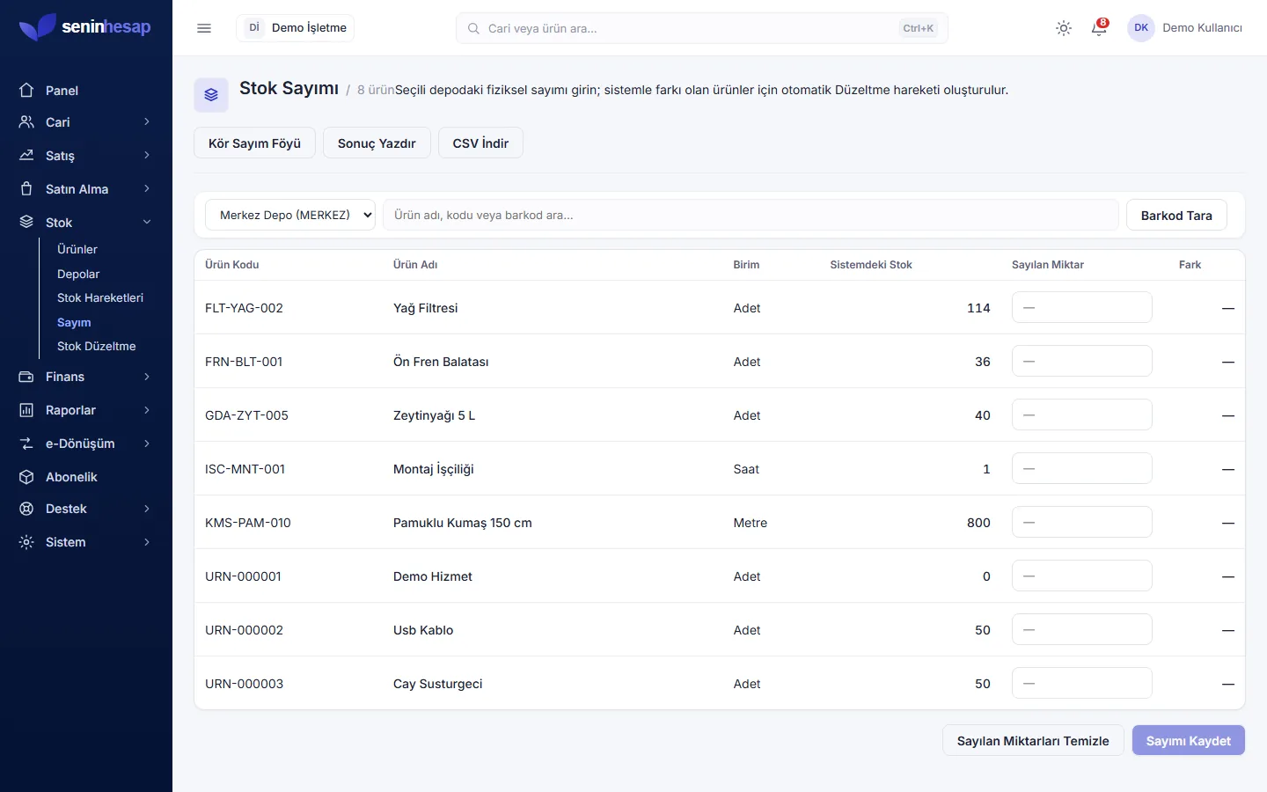Focus the product name or barcode search field
1267x792 pixels.
tap(751, 215)
